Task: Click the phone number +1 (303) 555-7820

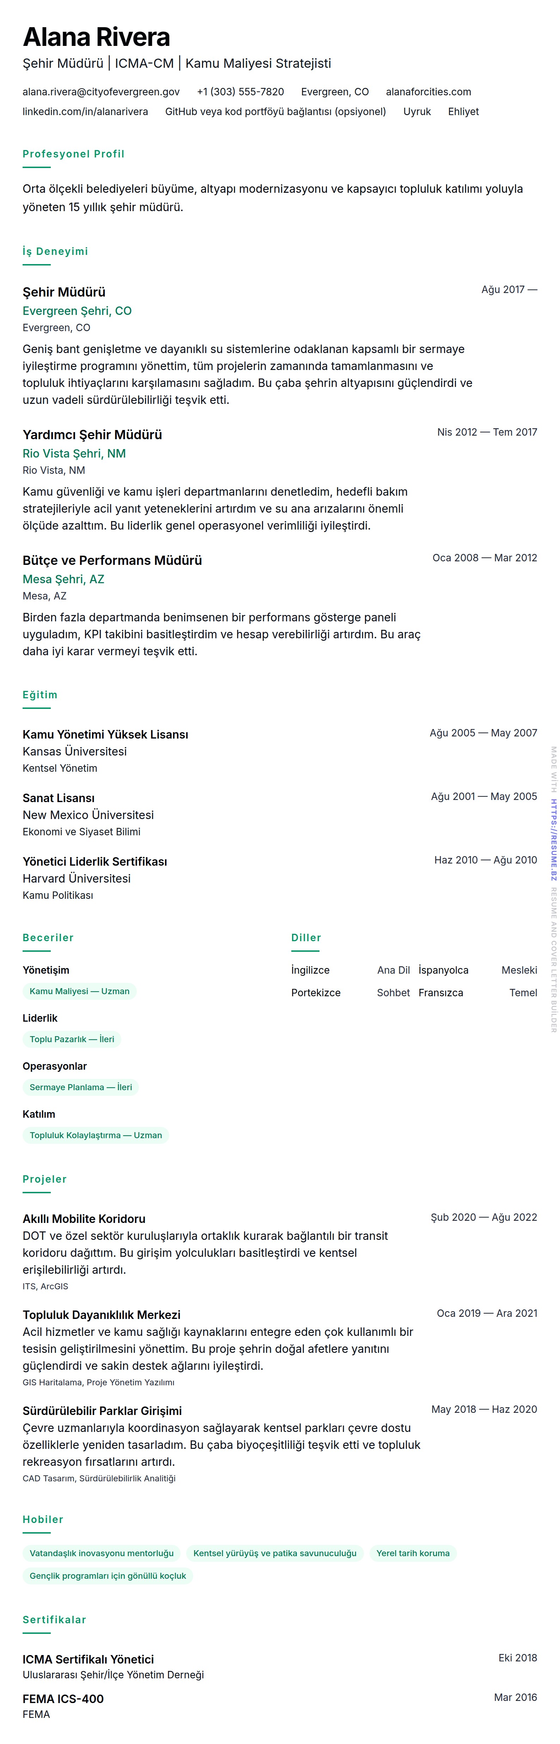Action: [240, 92]
